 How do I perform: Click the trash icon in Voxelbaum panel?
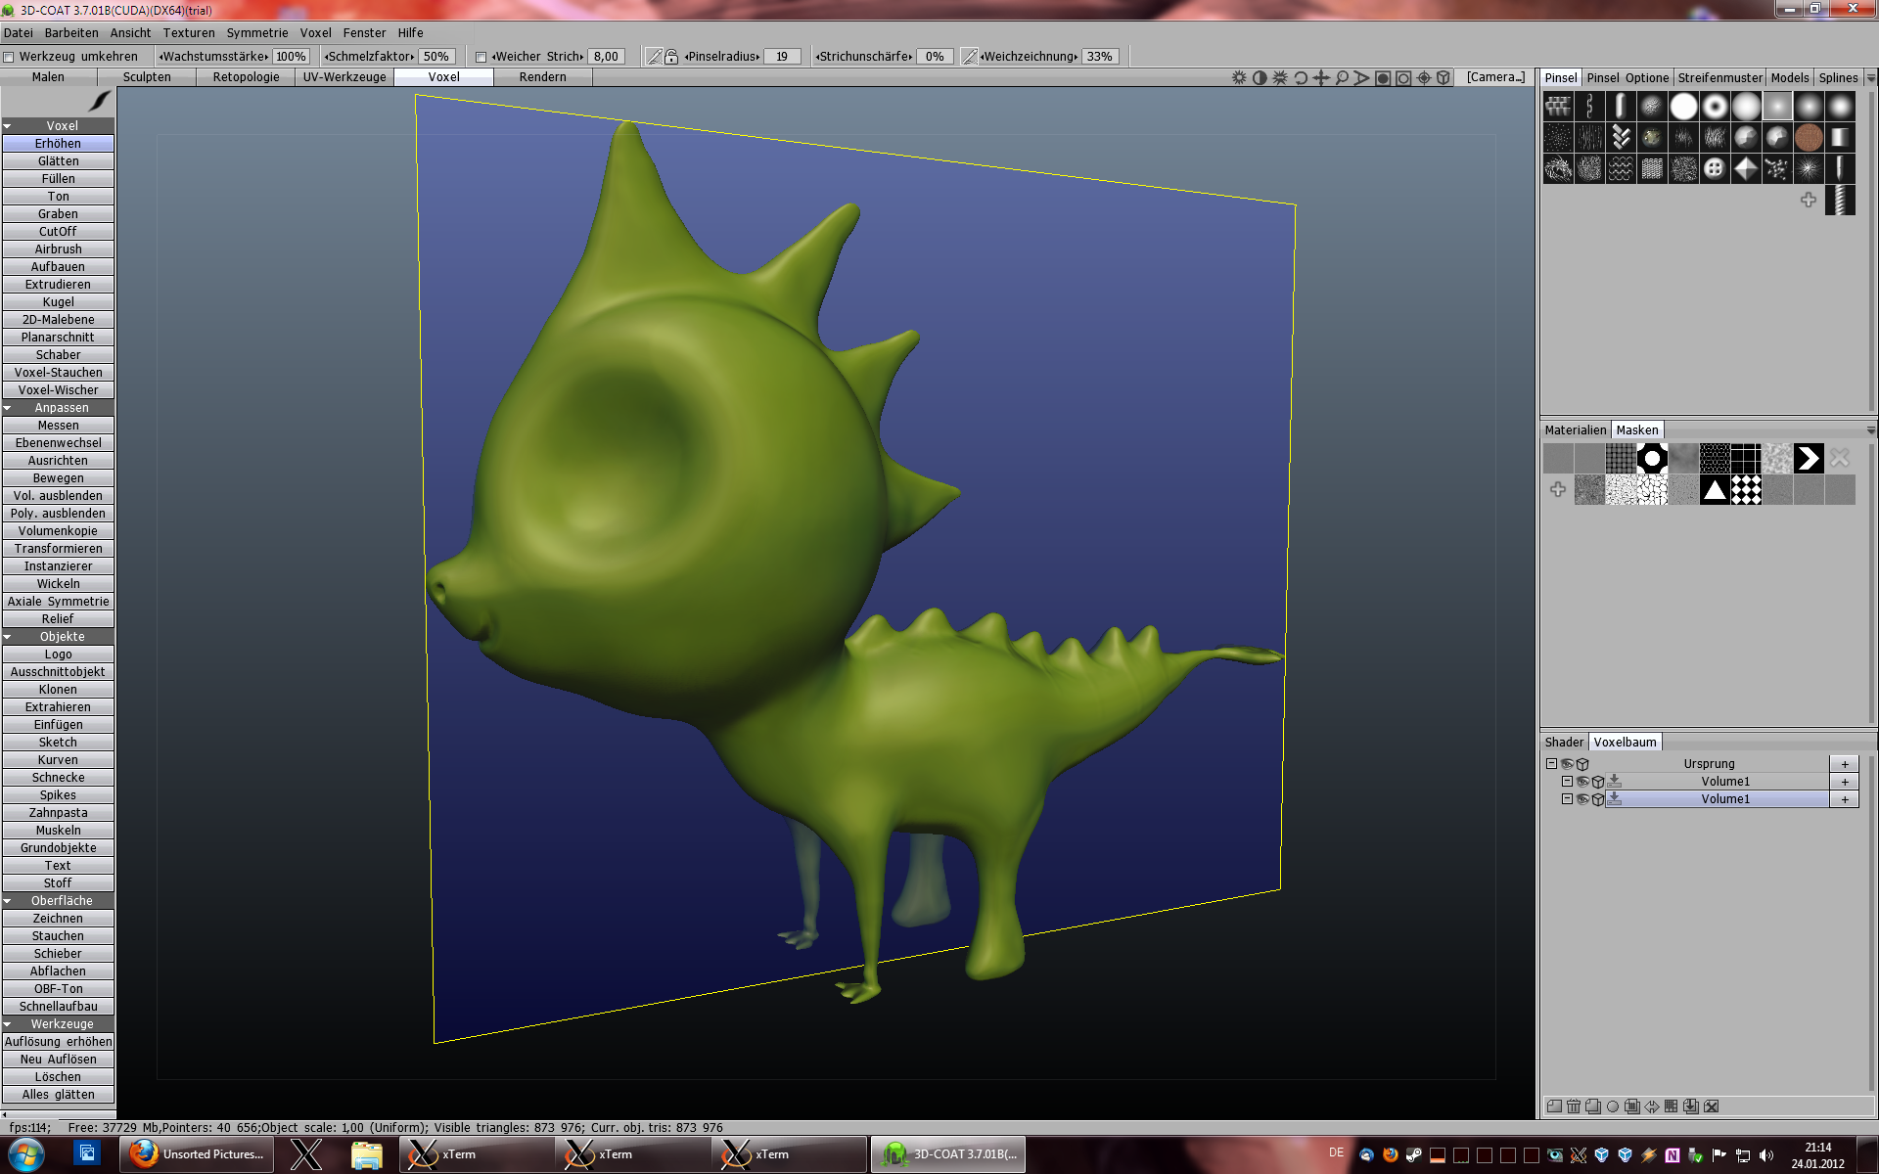(x=1573, y=1106)
